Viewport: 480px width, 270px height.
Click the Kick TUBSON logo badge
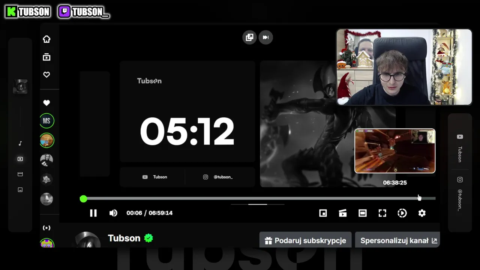[28, 12]
